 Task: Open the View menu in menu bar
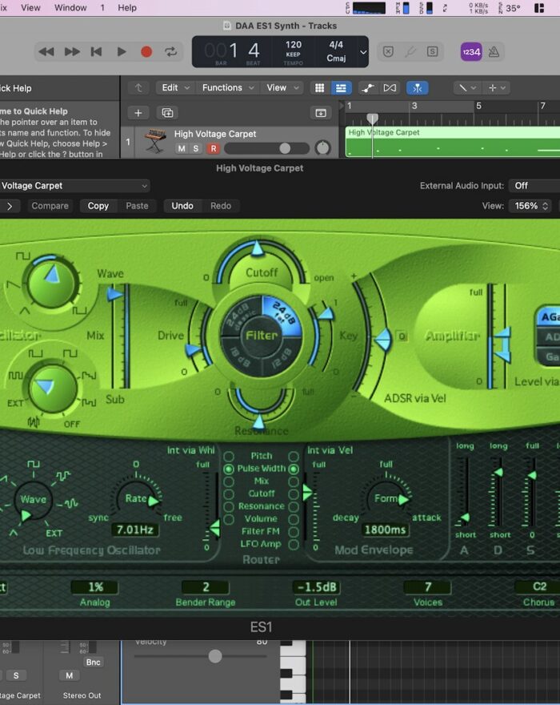pos(30,8)
